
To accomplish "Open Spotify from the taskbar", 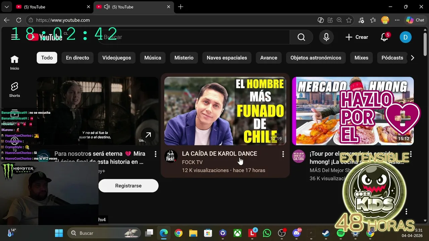I will tap(341, 233).
